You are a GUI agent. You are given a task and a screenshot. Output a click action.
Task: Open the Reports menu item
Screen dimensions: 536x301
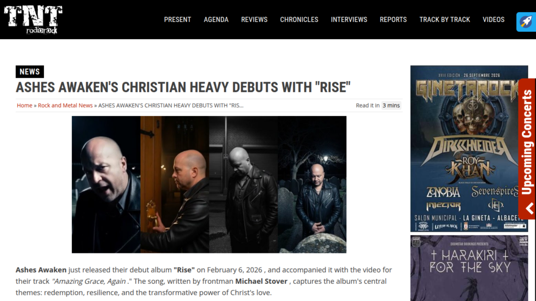[393, 20]
